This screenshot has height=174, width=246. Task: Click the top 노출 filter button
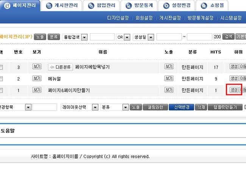click(40, 37)
